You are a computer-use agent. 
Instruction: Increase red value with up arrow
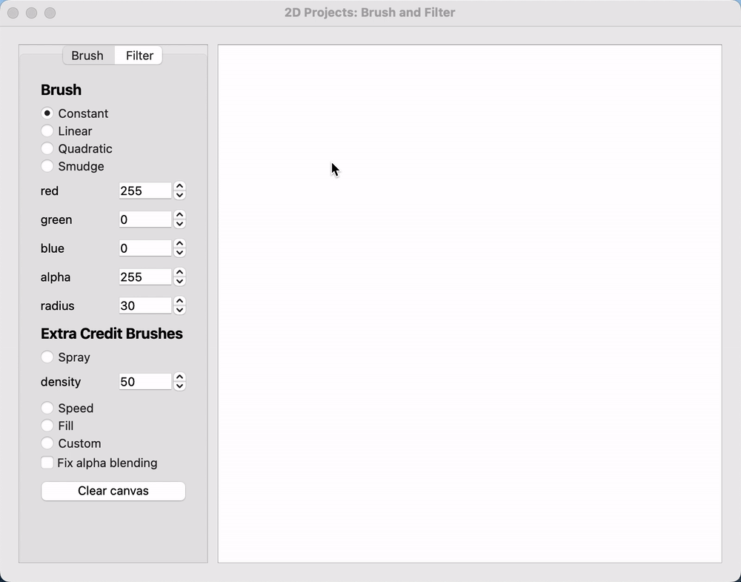point(179,186)
